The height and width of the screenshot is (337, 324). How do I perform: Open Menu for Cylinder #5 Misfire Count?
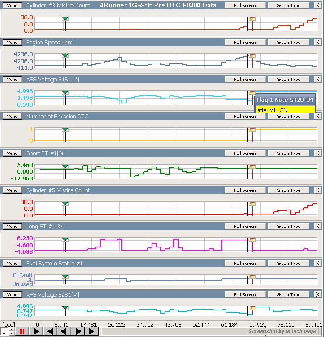point(12,190)
